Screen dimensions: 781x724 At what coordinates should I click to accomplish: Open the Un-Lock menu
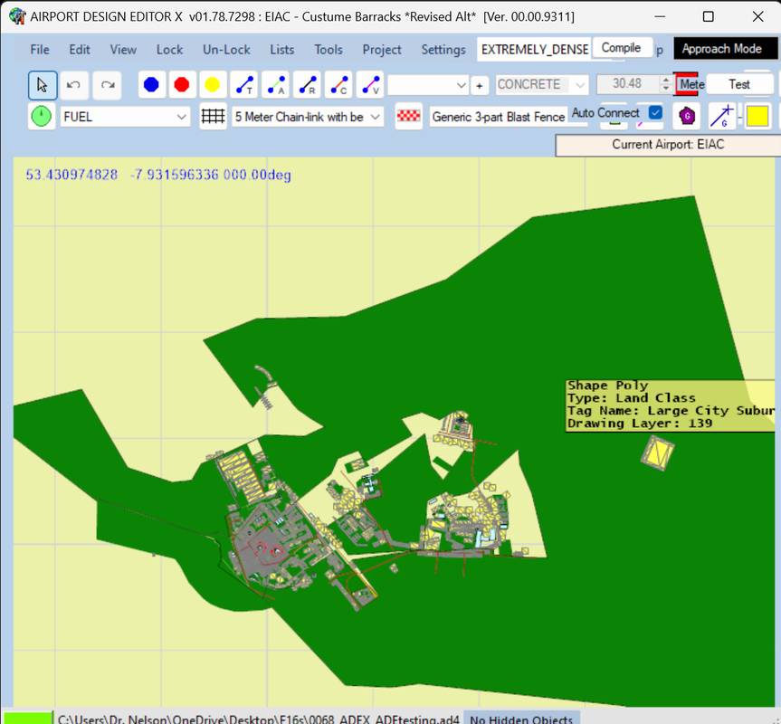tap(226, 50)
